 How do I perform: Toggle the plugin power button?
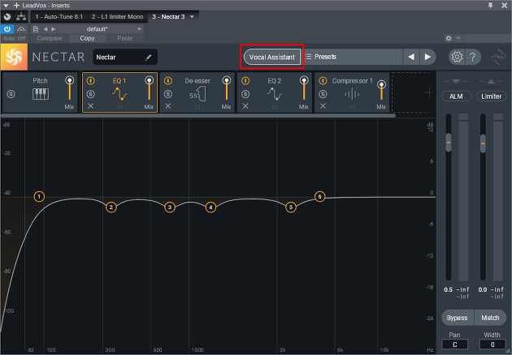click(x=7, y=29)
